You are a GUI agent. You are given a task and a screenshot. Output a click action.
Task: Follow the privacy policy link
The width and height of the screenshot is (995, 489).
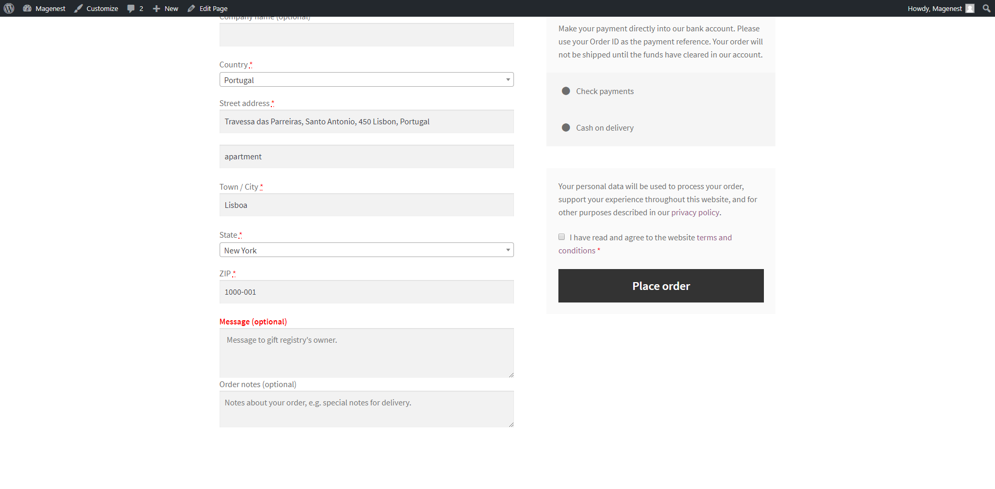pyautogui.click(x=695, y=213)
